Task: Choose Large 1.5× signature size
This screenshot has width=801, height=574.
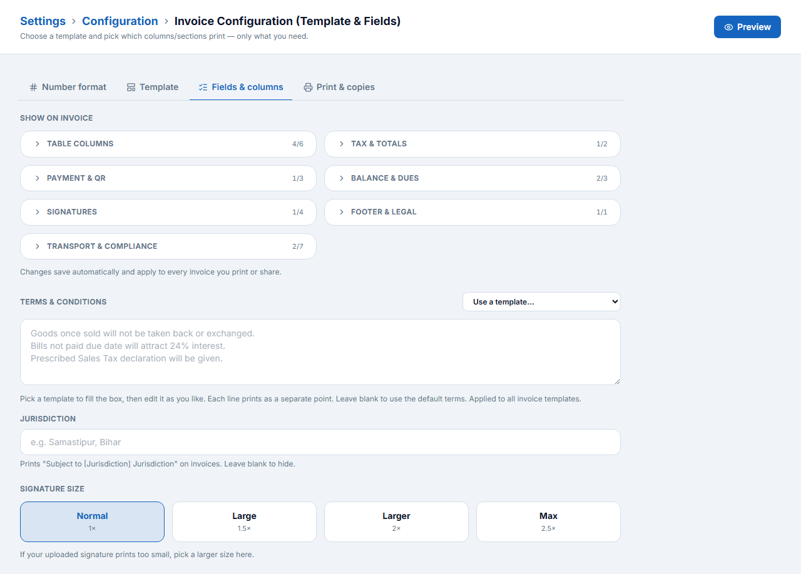Action: (x=244, y=521)
